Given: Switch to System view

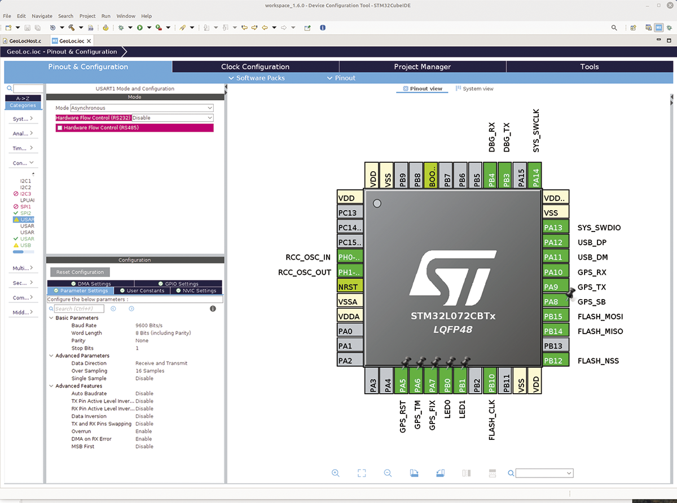Looking at the screenshot, I should (474, 88).
